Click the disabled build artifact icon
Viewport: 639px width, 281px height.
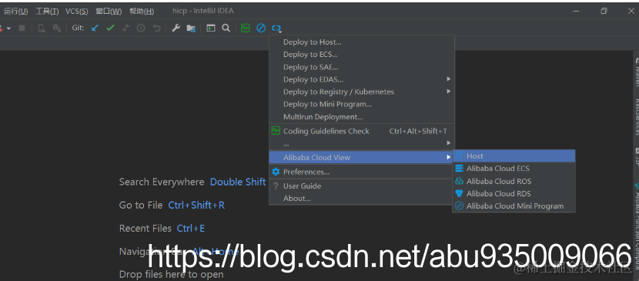(x=57, y=28)
